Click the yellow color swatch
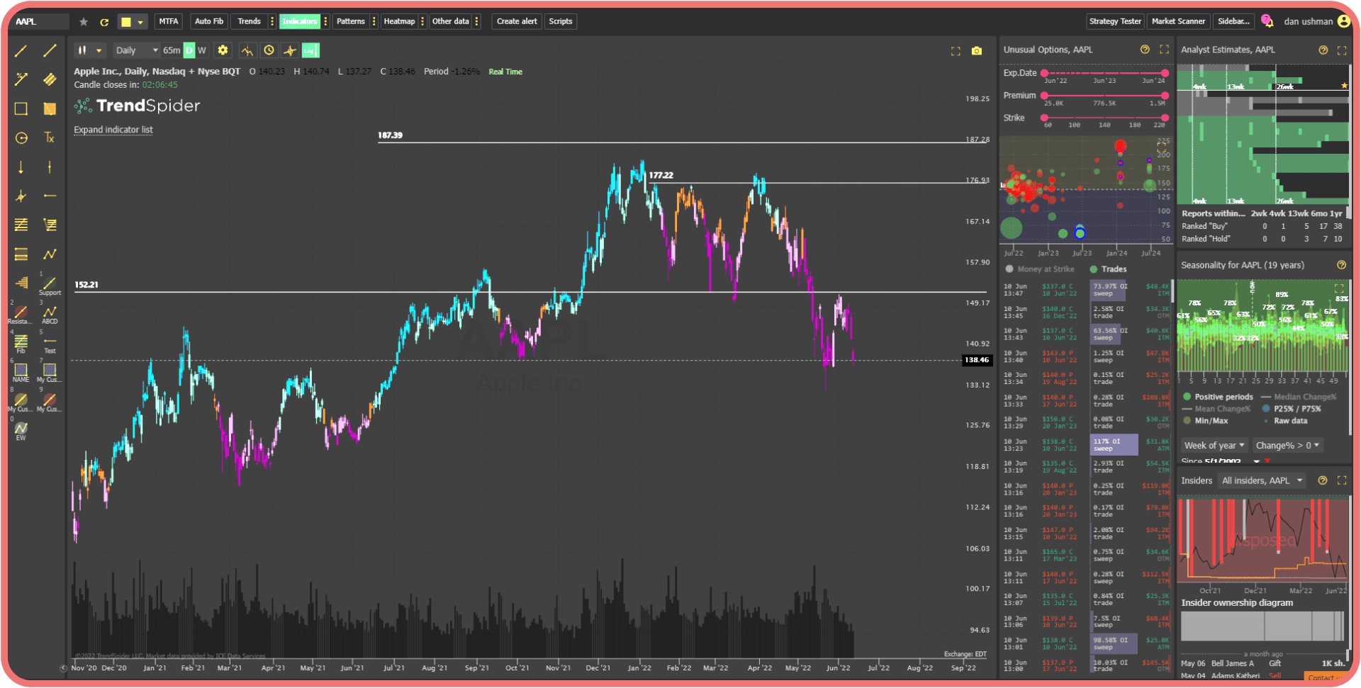The width and height of the screenshot is (1361, 688). click(126, 22)
